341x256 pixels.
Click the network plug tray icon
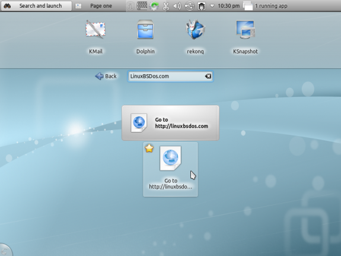pyautogui.click(x=202, y=6)
